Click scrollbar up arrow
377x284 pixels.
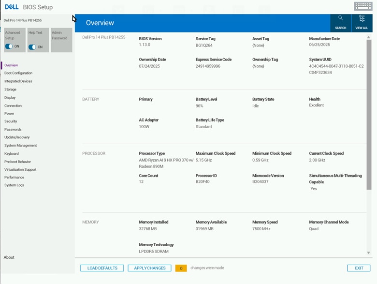(369, 37)
